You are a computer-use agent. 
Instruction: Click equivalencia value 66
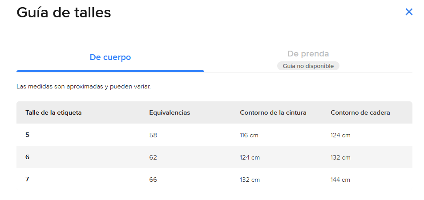click(x=153, y=180)
